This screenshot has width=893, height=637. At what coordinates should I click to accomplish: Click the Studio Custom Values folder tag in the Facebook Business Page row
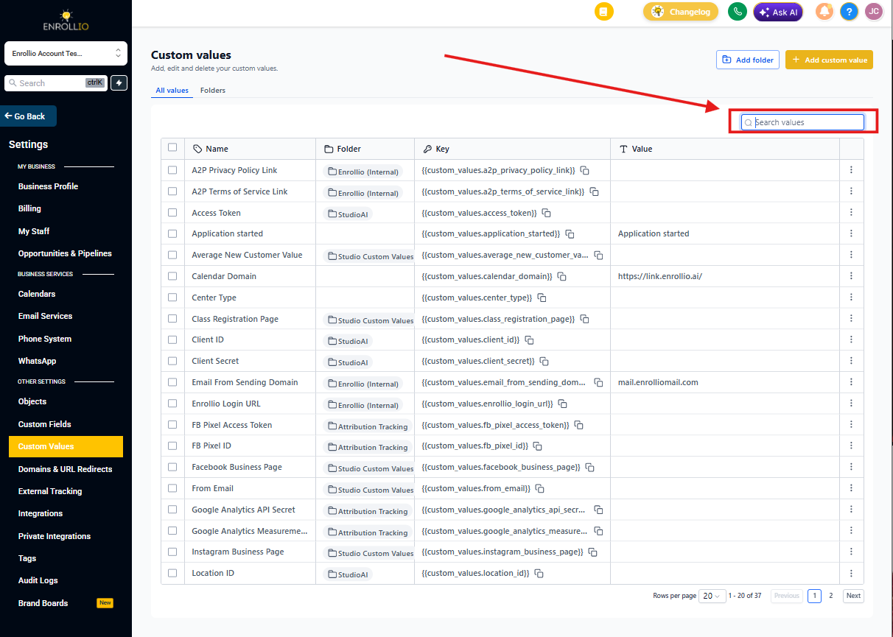(x=370, y=468)
